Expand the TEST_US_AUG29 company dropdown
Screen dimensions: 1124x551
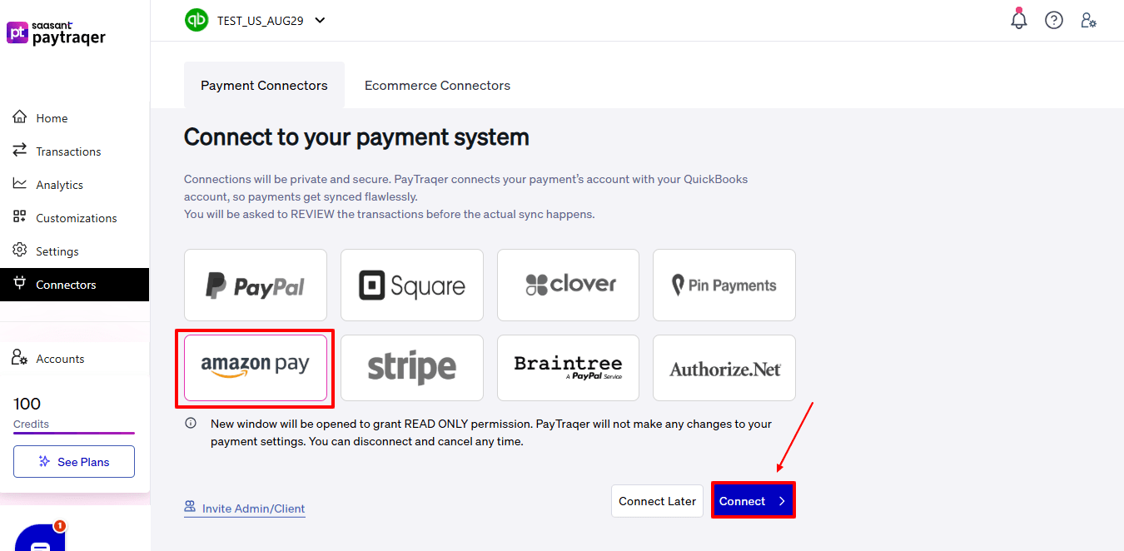320,19
